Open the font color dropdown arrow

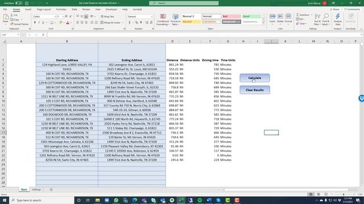(71, 23)
